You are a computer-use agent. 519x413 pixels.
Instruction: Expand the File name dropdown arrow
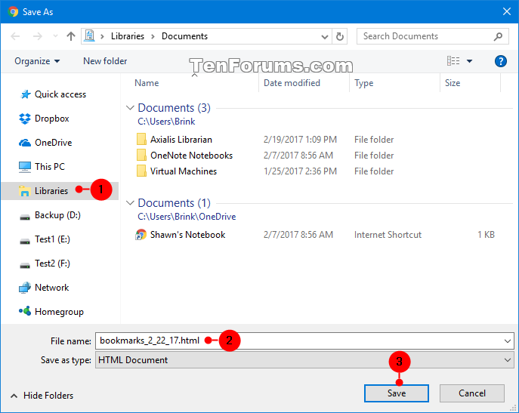point(507,341)
